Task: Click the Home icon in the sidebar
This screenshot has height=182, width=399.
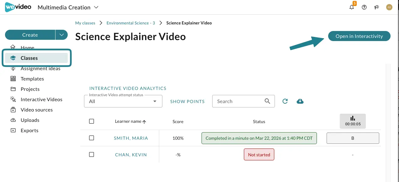Action: 13,47
